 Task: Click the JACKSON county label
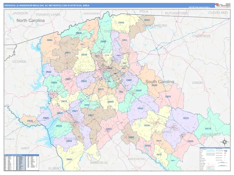[20, 13]
